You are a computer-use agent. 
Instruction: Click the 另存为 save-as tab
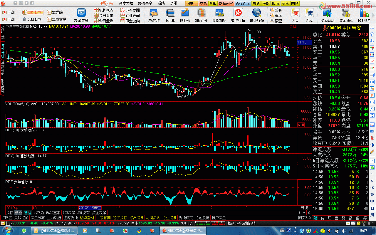point(38,212)
